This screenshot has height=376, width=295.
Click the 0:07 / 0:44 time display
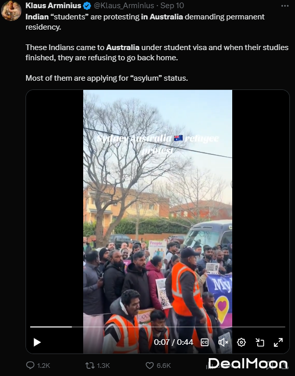click(x=173, y=342)
